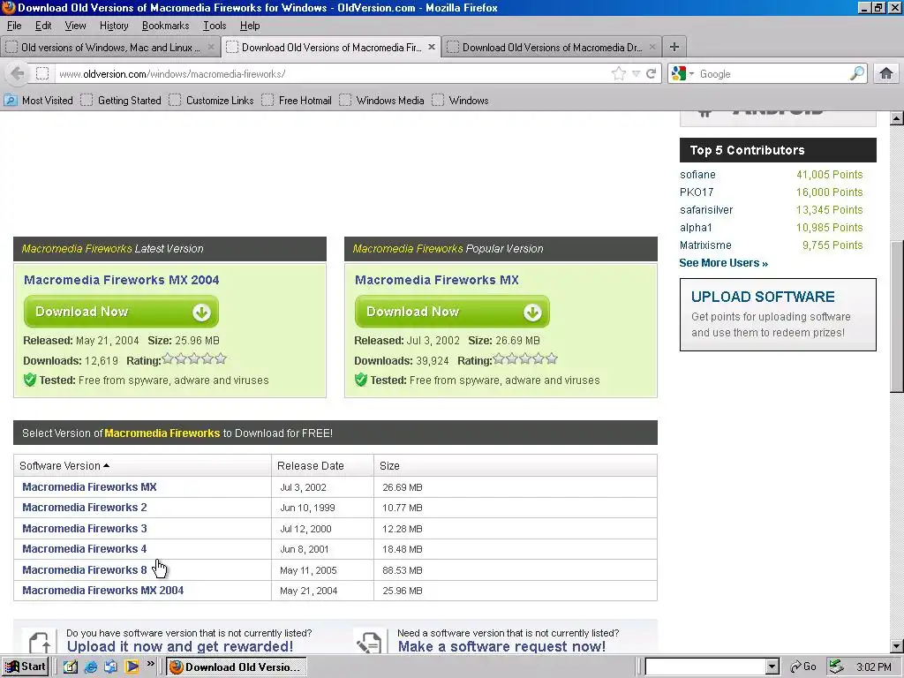Click the system tray network icon
The width and height of the screenshot is (904, 678).
[836, 667]
